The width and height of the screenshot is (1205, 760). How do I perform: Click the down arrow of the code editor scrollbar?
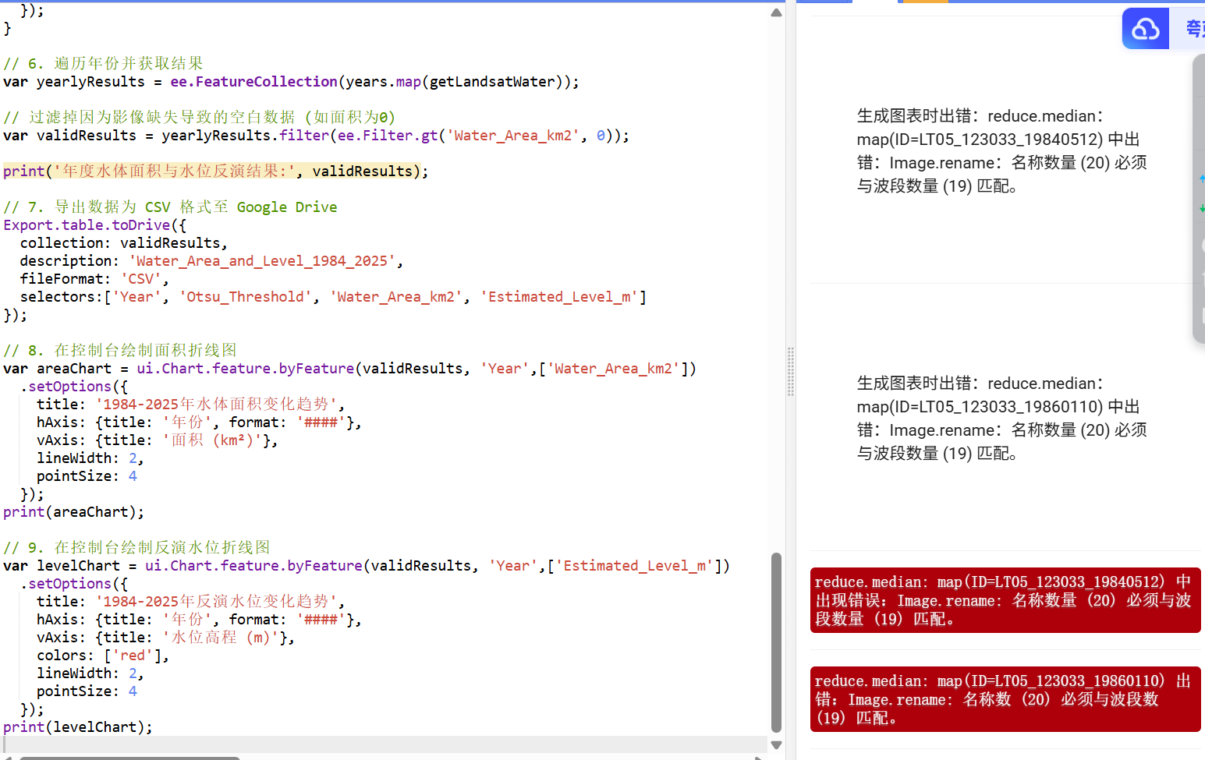pyautogui.click(x=776, y=745)
